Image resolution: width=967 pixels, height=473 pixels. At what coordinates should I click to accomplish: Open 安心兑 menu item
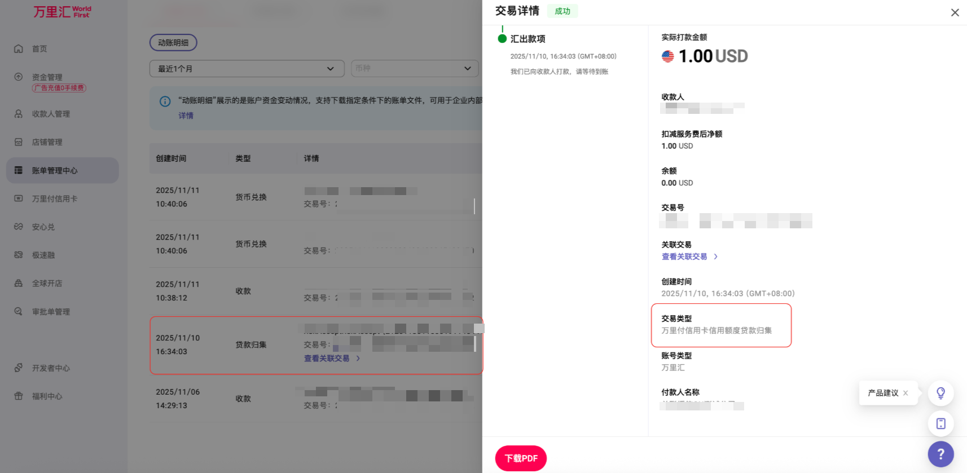click(43, 227)
